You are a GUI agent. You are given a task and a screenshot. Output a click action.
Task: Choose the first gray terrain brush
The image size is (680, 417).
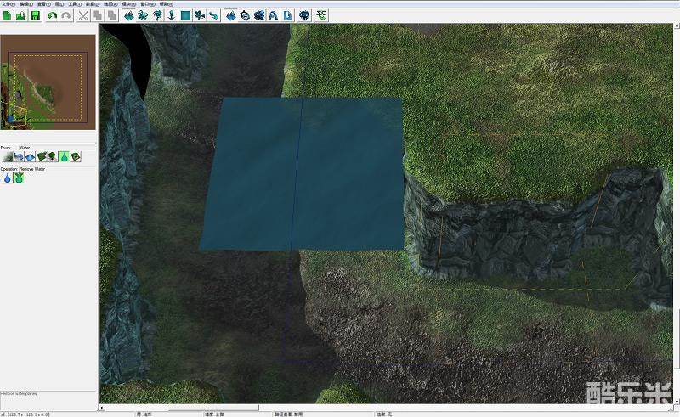8,156
